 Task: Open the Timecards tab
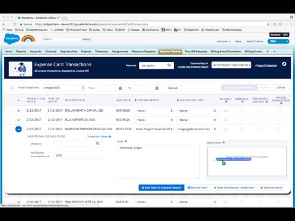pyautogui.click(x=101, y=52)
